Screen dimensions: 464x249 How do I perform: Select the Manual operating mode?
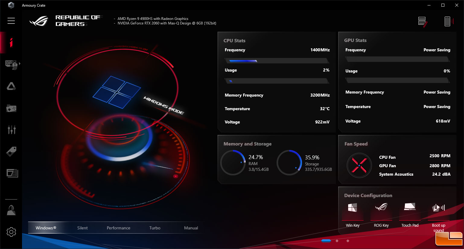pyautogui.click(x=191, y=228)
